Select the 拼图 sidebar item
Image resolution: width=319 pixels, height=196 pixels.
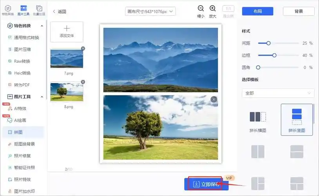[x=23, y=132]
